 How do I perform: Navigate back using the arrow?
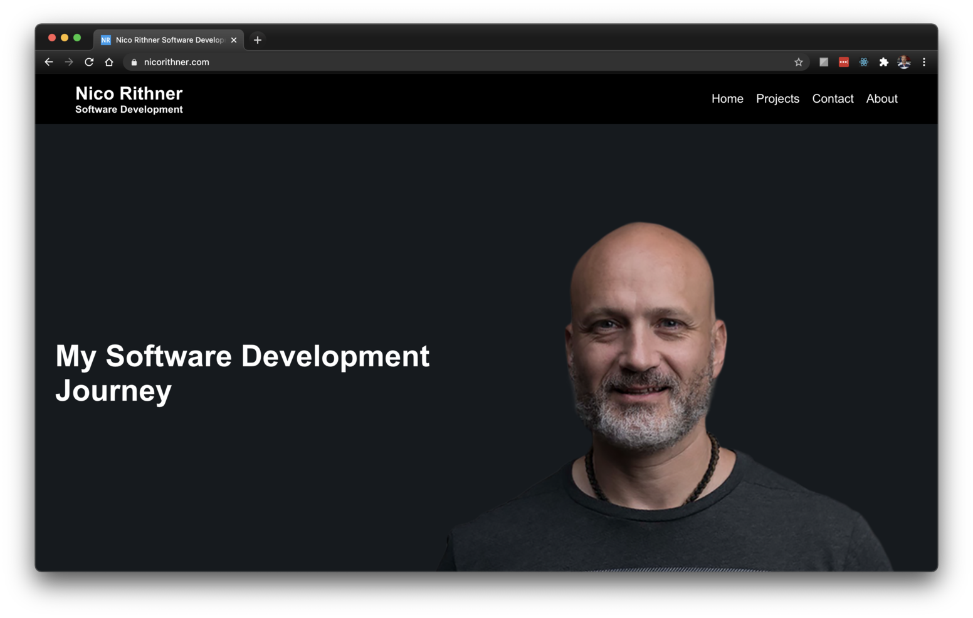pyautogui.click(x=48, y=61)
